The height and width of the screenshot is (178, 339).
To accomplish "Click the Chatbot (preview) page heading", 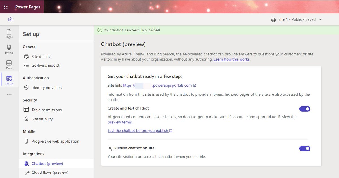I will 123,44.
